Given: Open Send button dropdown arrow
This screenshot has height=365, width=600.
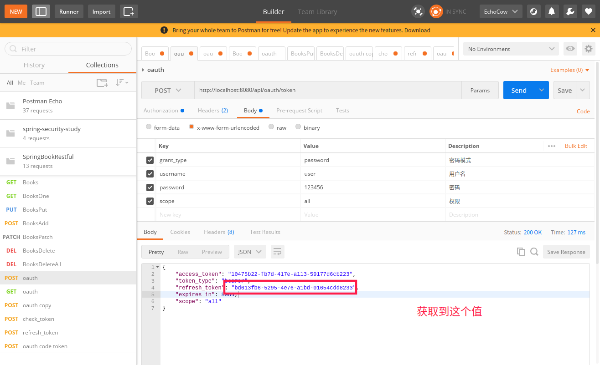Looking at the screenshot, I should [x=541, y=90].
